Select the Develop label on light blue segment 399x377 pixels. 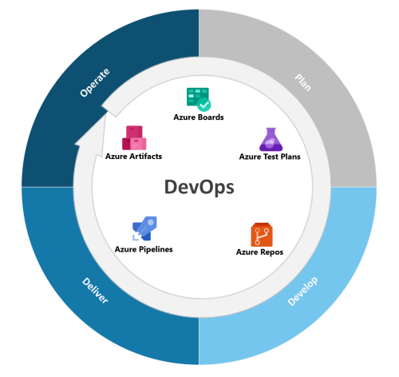302,292
